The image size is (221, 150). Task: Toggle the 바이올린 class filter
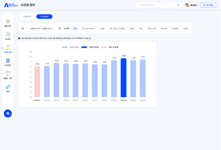pos(175,28)
